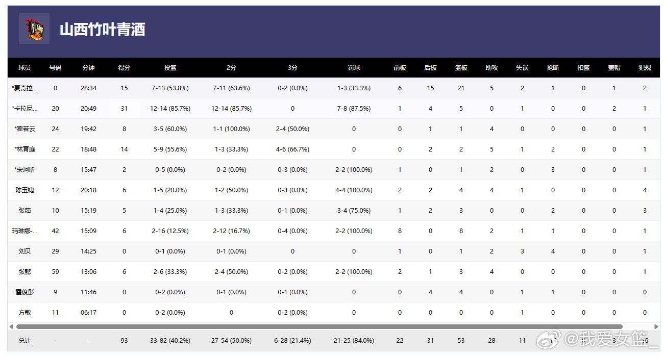Click the 助攻 column header
664x356 pixels.
click(491, 68)
